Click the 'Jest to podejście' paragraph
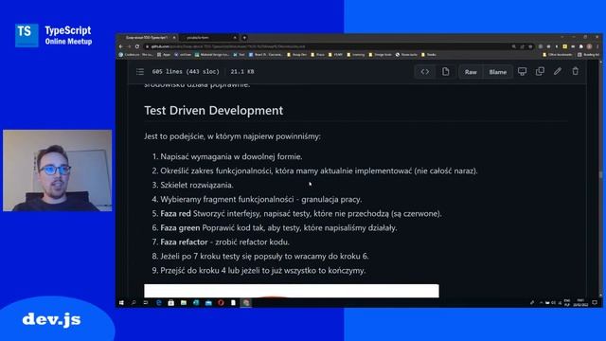 tap(232, 136)
